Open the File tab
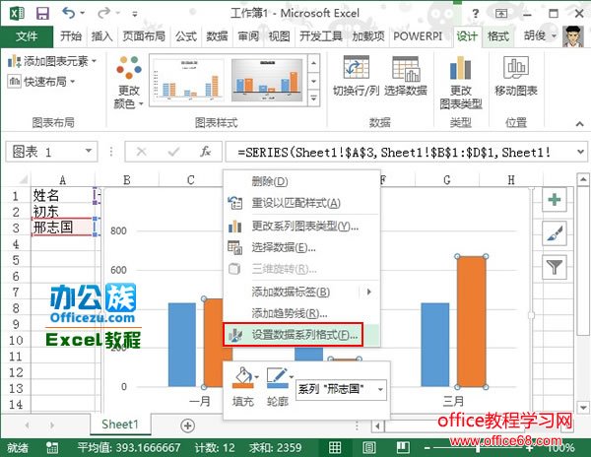This screenshot has height=457, width=591. coord(27,36)
